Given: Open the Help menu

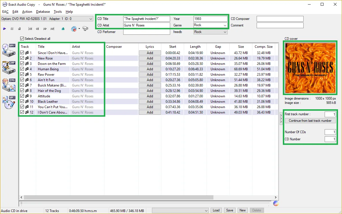Looking at the screenshot, I should pos(69,12).
